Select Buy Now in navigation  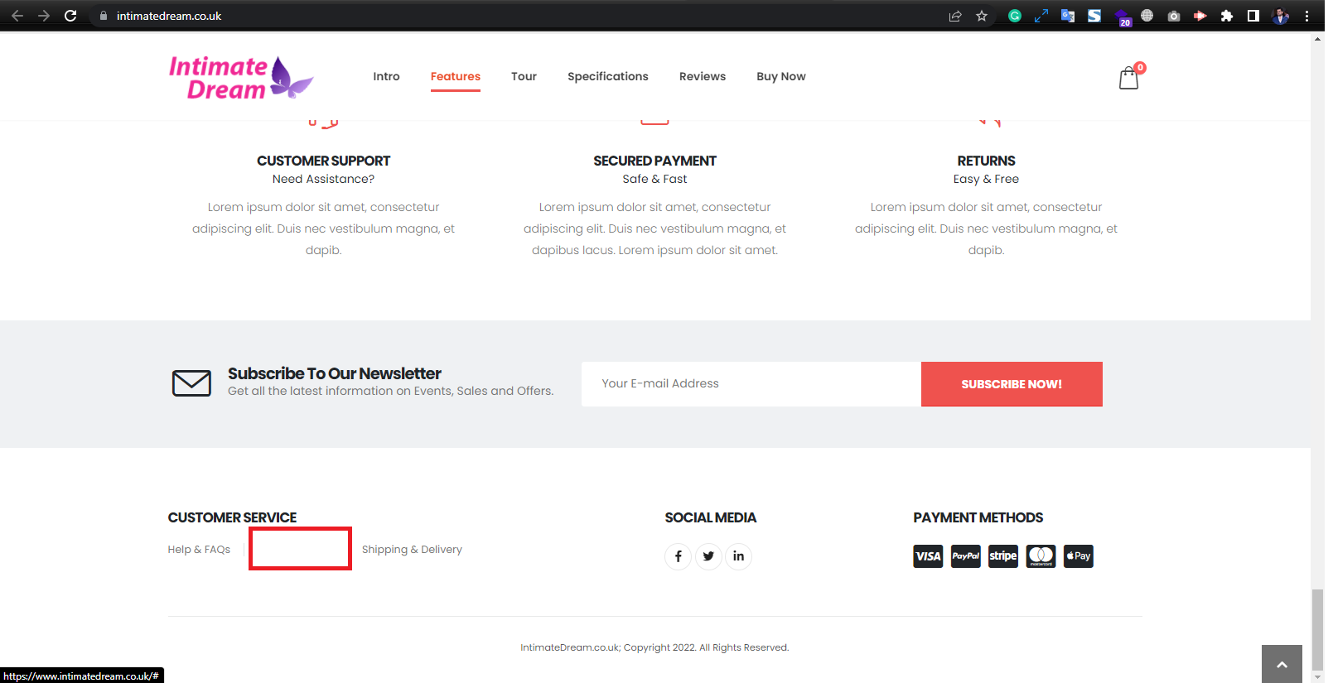[781, 76]
